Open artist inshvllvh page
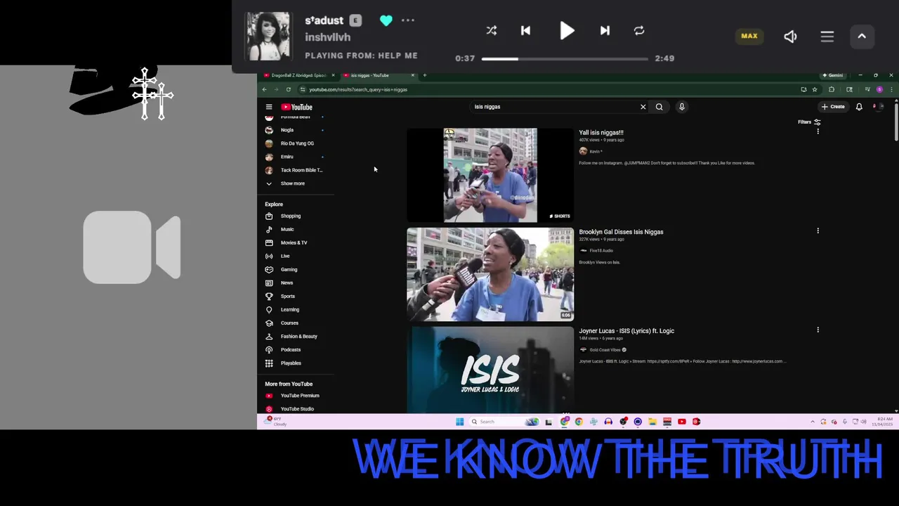Image resolution: width=899 pixels, height=506 pixels. pyautogui.click(x=327, y=37)
